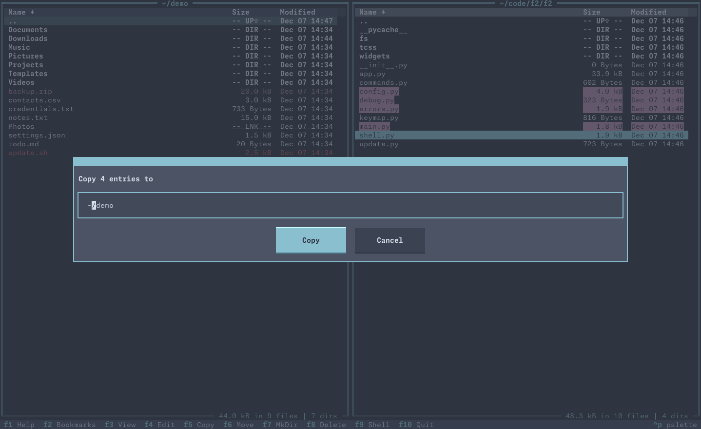
Task: Quit the file manager via f10 footer
Action: 416,425
